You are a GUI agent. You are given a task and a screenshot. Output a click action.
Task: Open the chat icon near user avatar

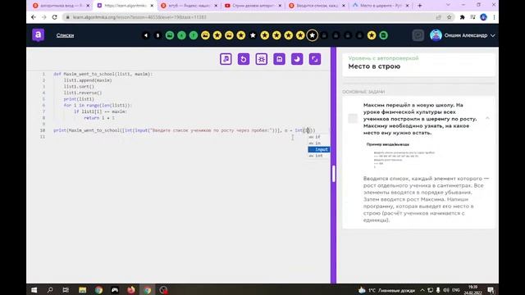418,35
